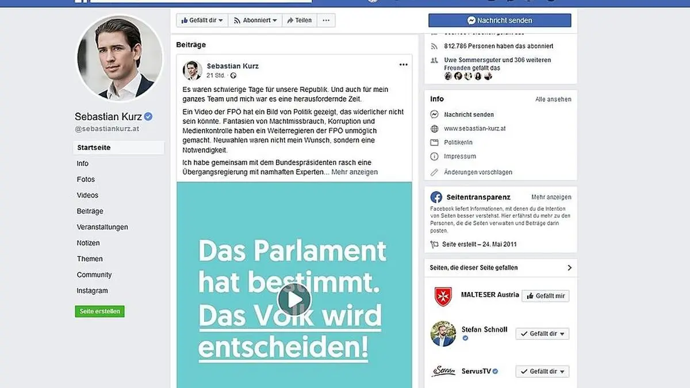
Task: Click the MALTESER Austria logo
Action: coord(443,296)
